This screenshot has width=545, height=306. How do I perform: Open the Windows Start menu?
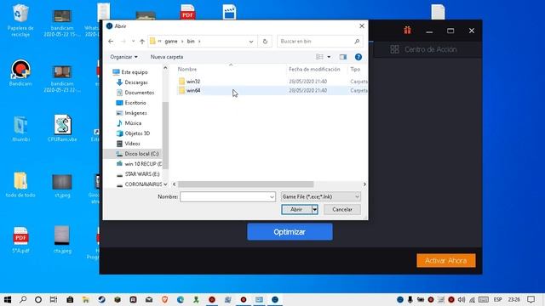8,299
